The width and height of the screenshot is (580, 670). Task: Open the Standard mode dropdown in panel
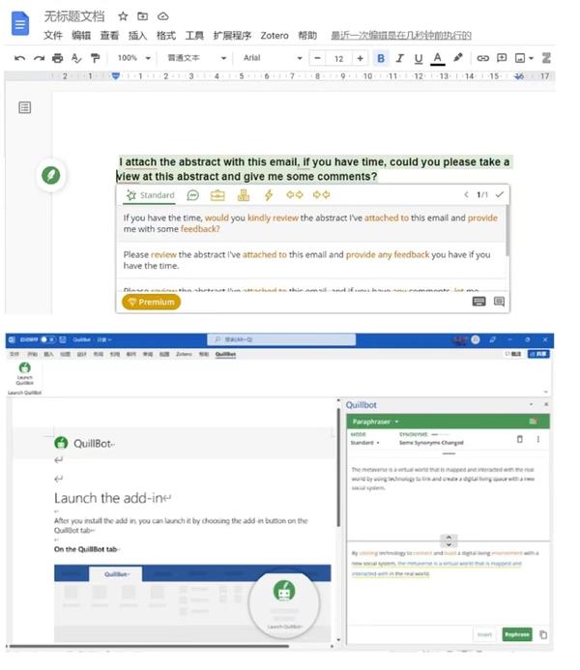pyautogui.click(x=364, y=443)
